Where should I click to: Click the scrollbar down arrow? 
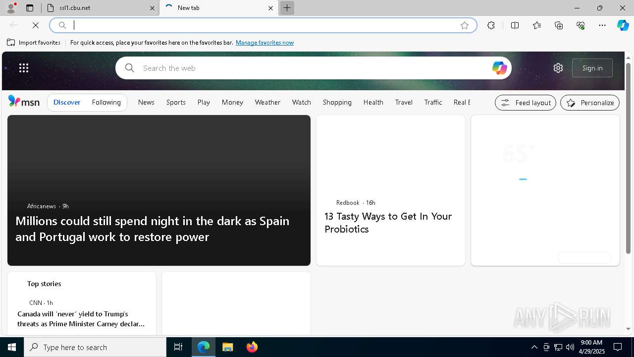pos(628,329)
